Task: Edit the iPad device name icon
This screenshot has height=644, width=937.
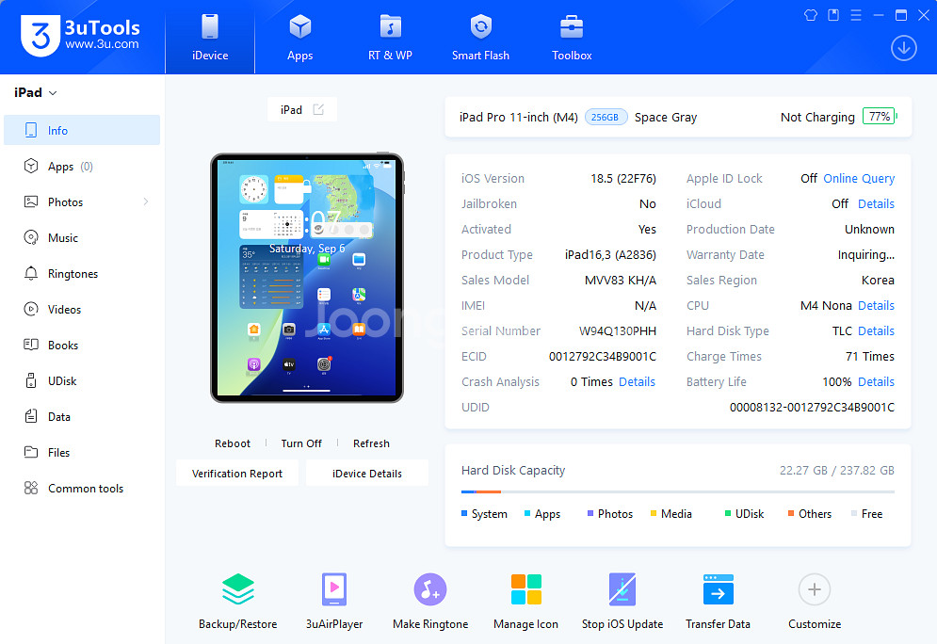Action: click(318, 109)
